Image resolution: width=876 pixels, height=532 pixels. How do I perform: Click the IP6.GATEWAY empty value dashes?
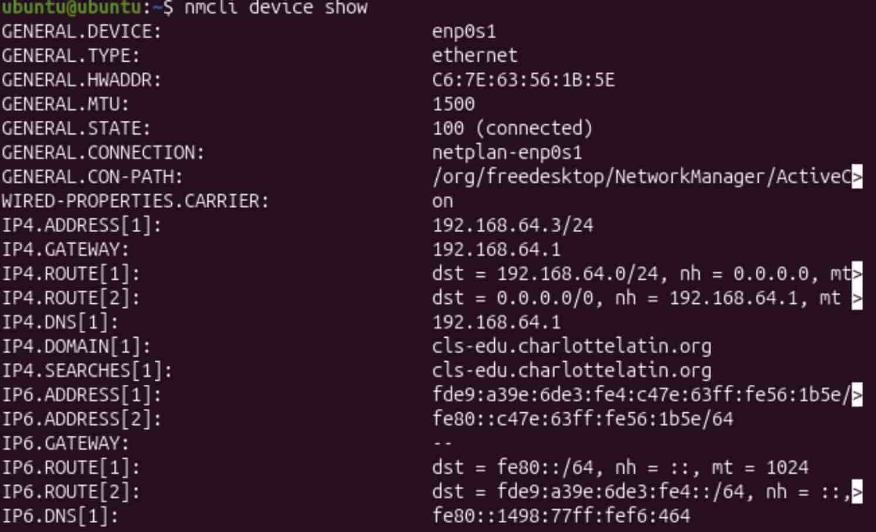click(442, 443)
